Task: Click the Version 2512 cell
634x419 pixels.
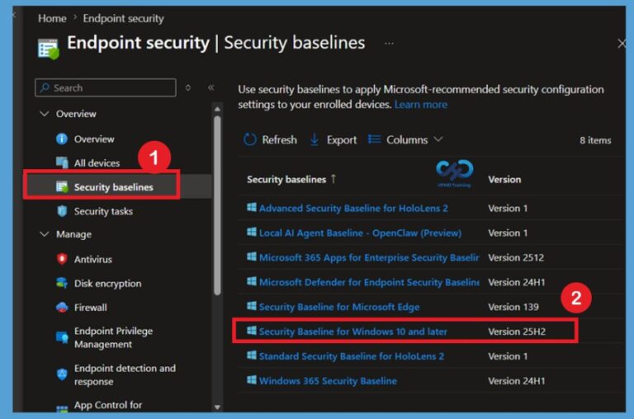Action: pyautogui.click(x=516, y=257)
